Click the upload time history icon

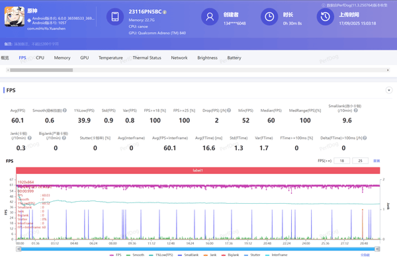(x=326, y=17)
